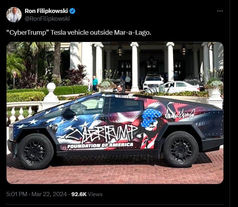Click the Cybertruck's front wheel

pos(35,151)
